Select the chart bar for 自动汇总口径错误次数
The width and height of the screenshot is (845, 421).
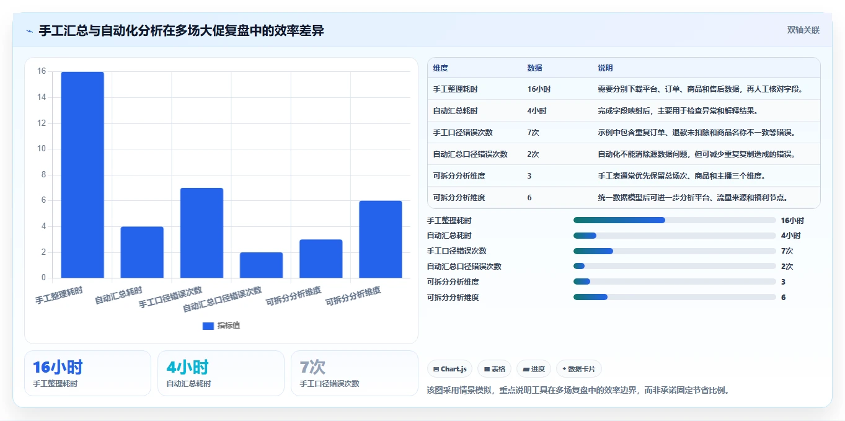tap(261, 265)
